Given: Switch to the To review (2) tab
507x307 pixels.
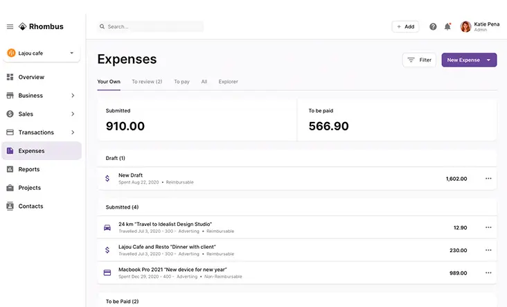Looking at the screenshot, I should coord(147,82).
